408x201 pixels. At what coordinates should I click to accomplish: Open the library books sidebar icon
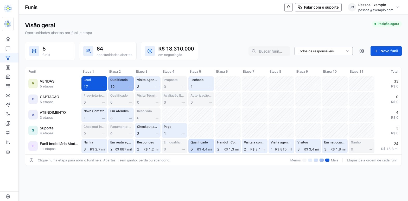tap(8, 142)
